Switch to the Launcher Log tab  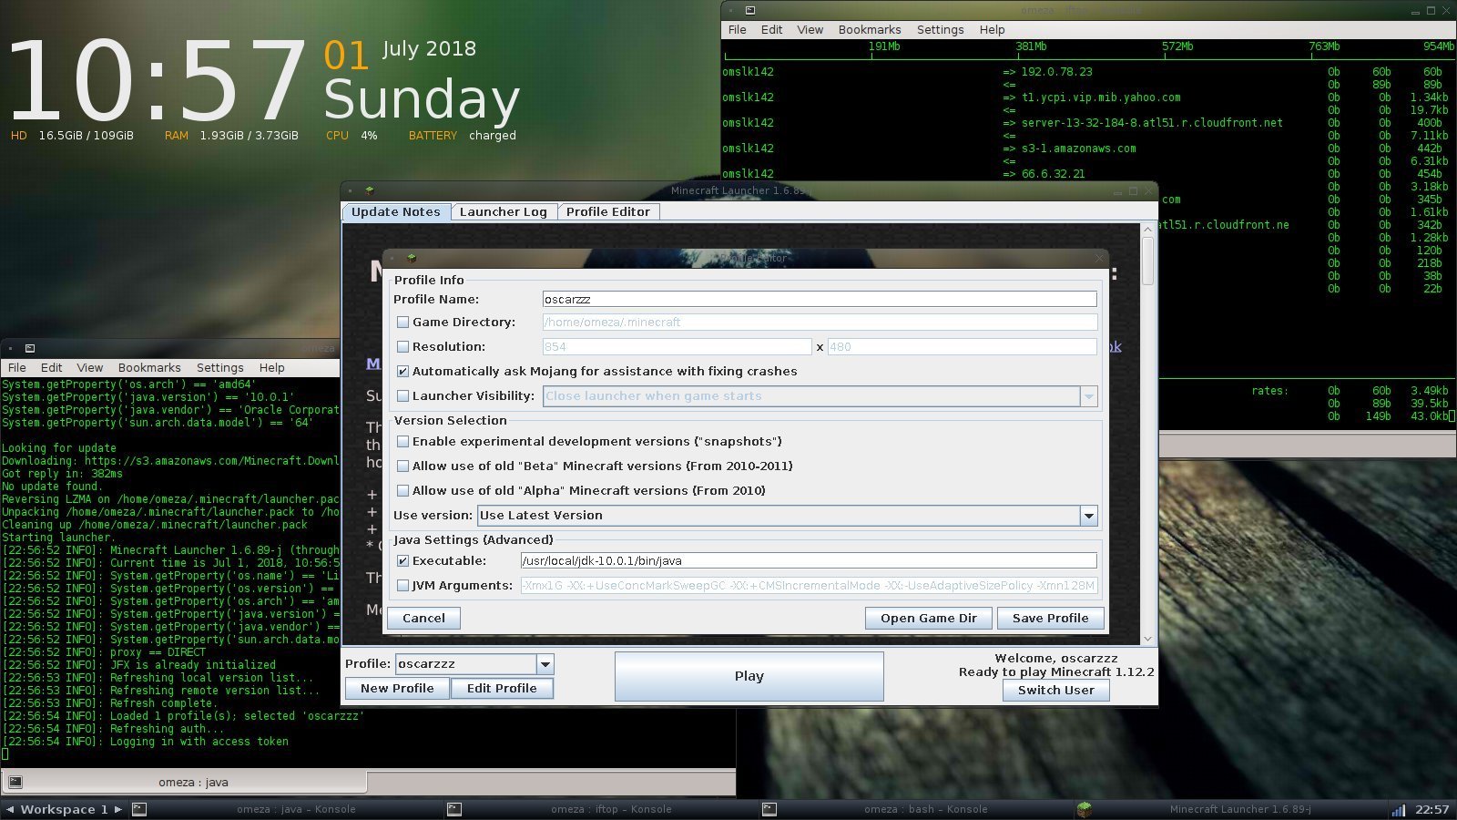point(503,211)
